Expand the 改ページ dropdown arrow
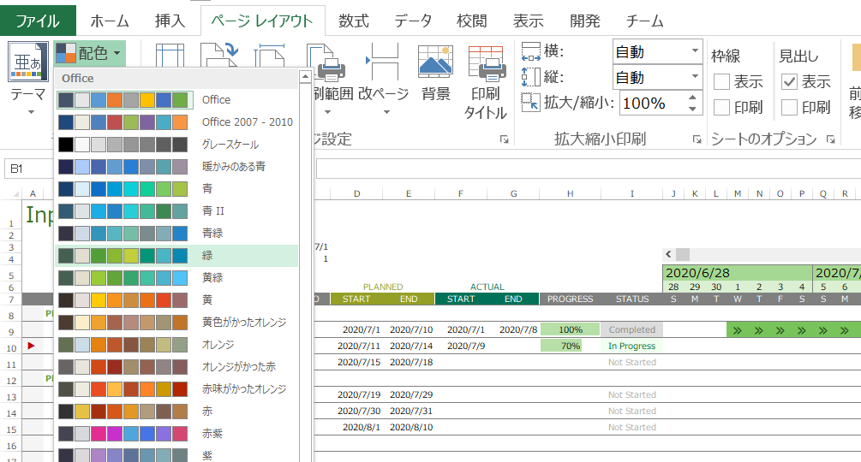Screen dimensions: 861x462 tap(386, 112)
